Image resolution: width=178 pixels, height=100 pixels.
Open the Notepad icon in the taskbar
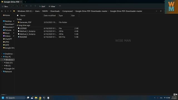click(x=48, y=98)
